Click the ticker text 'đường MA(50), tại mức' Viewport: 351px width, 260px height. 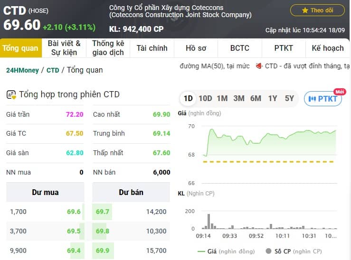pyautogui.click(x=215, y=66)
